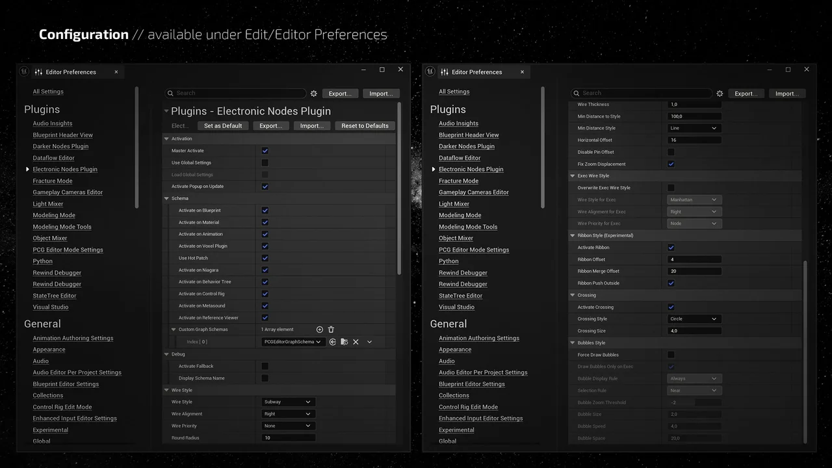Edit the Ribbon Merge Offset value field
Screen dimensions: 832x468
click(694, 271)
